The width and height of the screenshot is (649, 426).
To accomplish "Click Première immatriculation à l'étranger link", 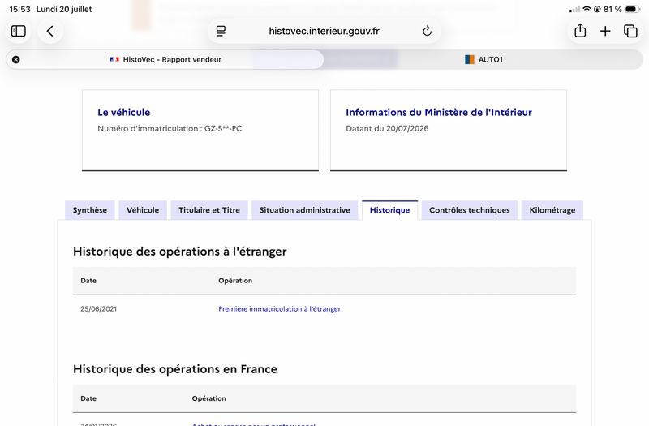I will coord(279,309).
